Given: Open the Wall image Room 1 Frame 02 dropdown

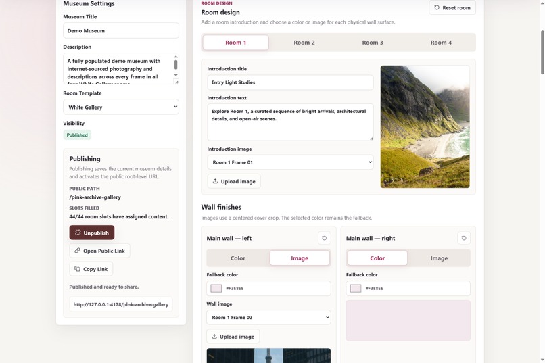Looking at the screenshot, I should pos(268,317).
